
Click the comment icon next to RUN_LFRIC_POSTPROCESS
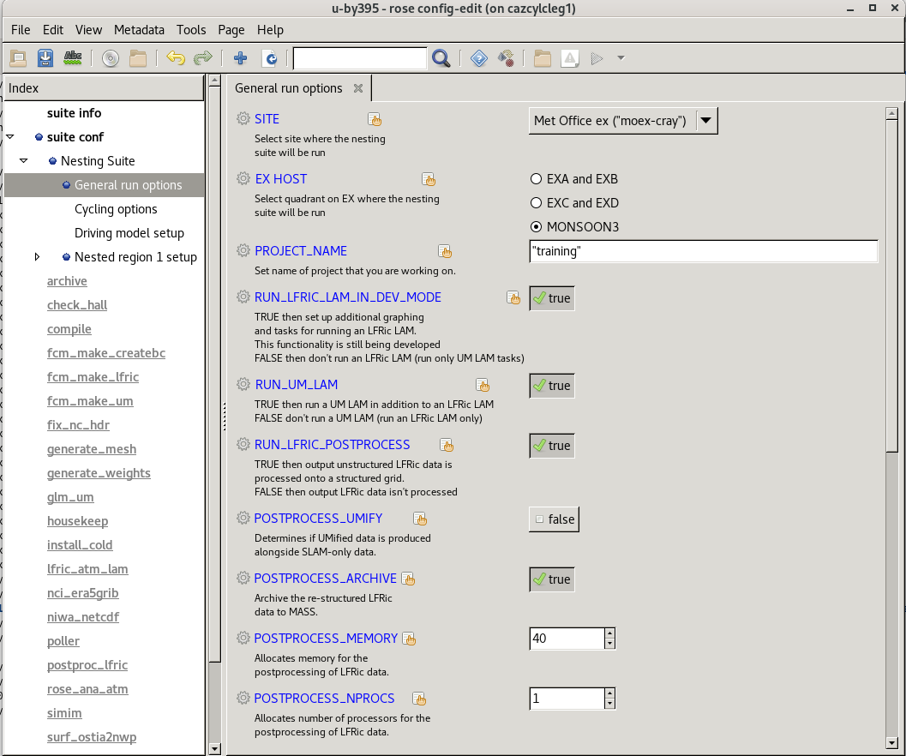446,445
